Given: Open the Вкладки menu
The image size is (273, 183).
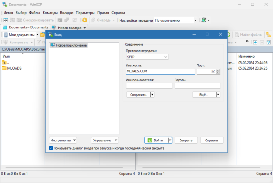Looking at the screenshot, I should [x=67, y=13].
